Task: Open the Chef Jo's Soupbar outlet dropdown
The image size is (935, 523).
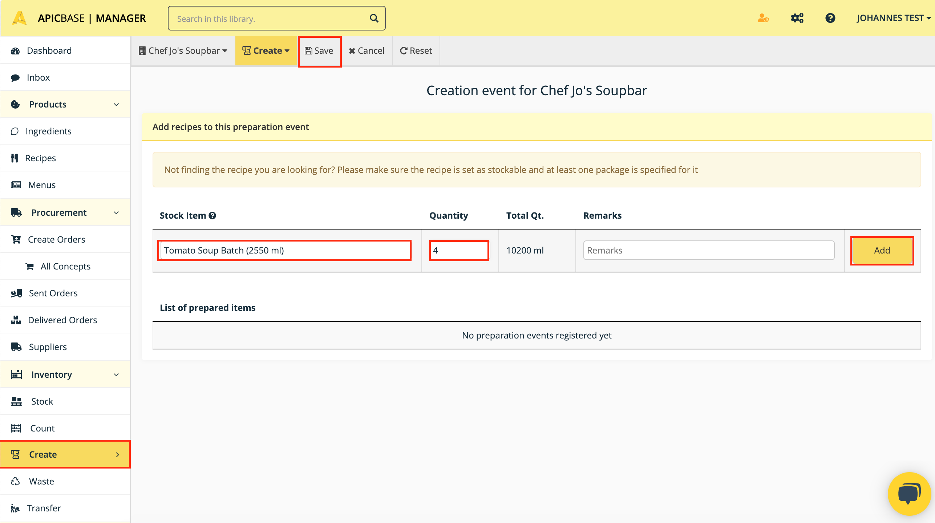Action: 183,51
